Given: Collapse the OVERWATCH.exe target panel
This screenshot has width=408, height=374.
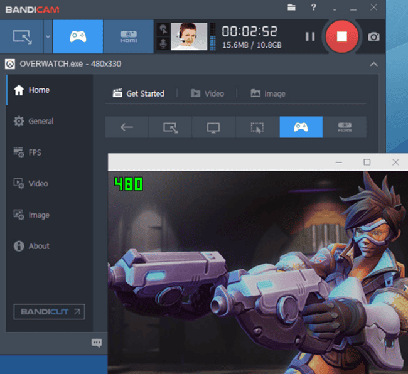Looking at the screenshot, I should point(373,64).
